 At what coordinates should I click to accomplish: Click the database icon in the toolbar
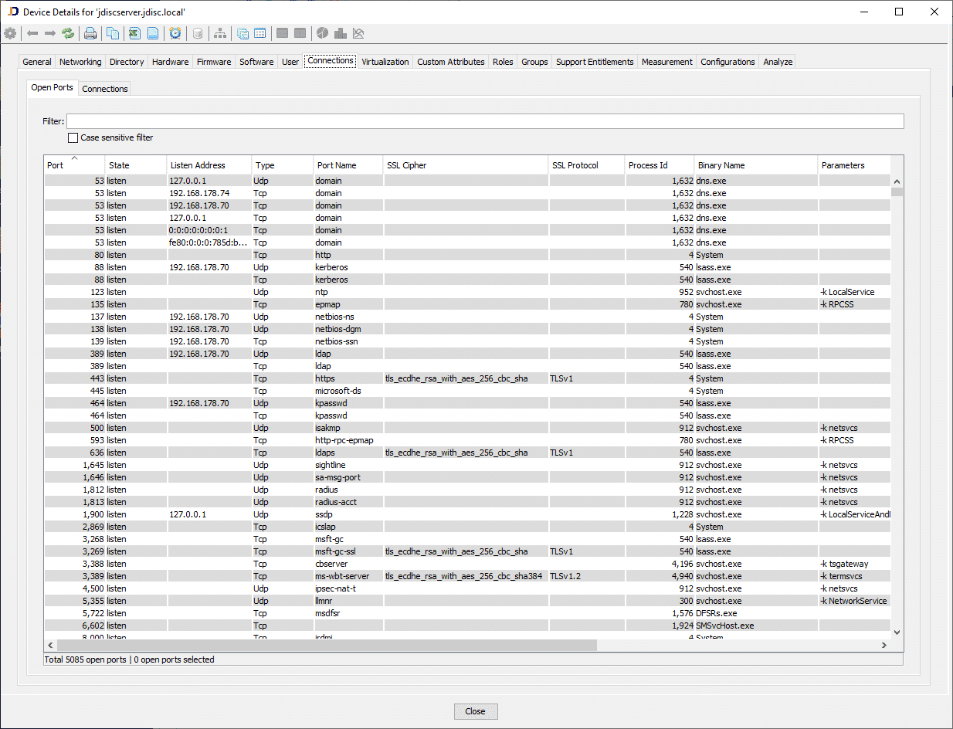(x=197, y=33)
